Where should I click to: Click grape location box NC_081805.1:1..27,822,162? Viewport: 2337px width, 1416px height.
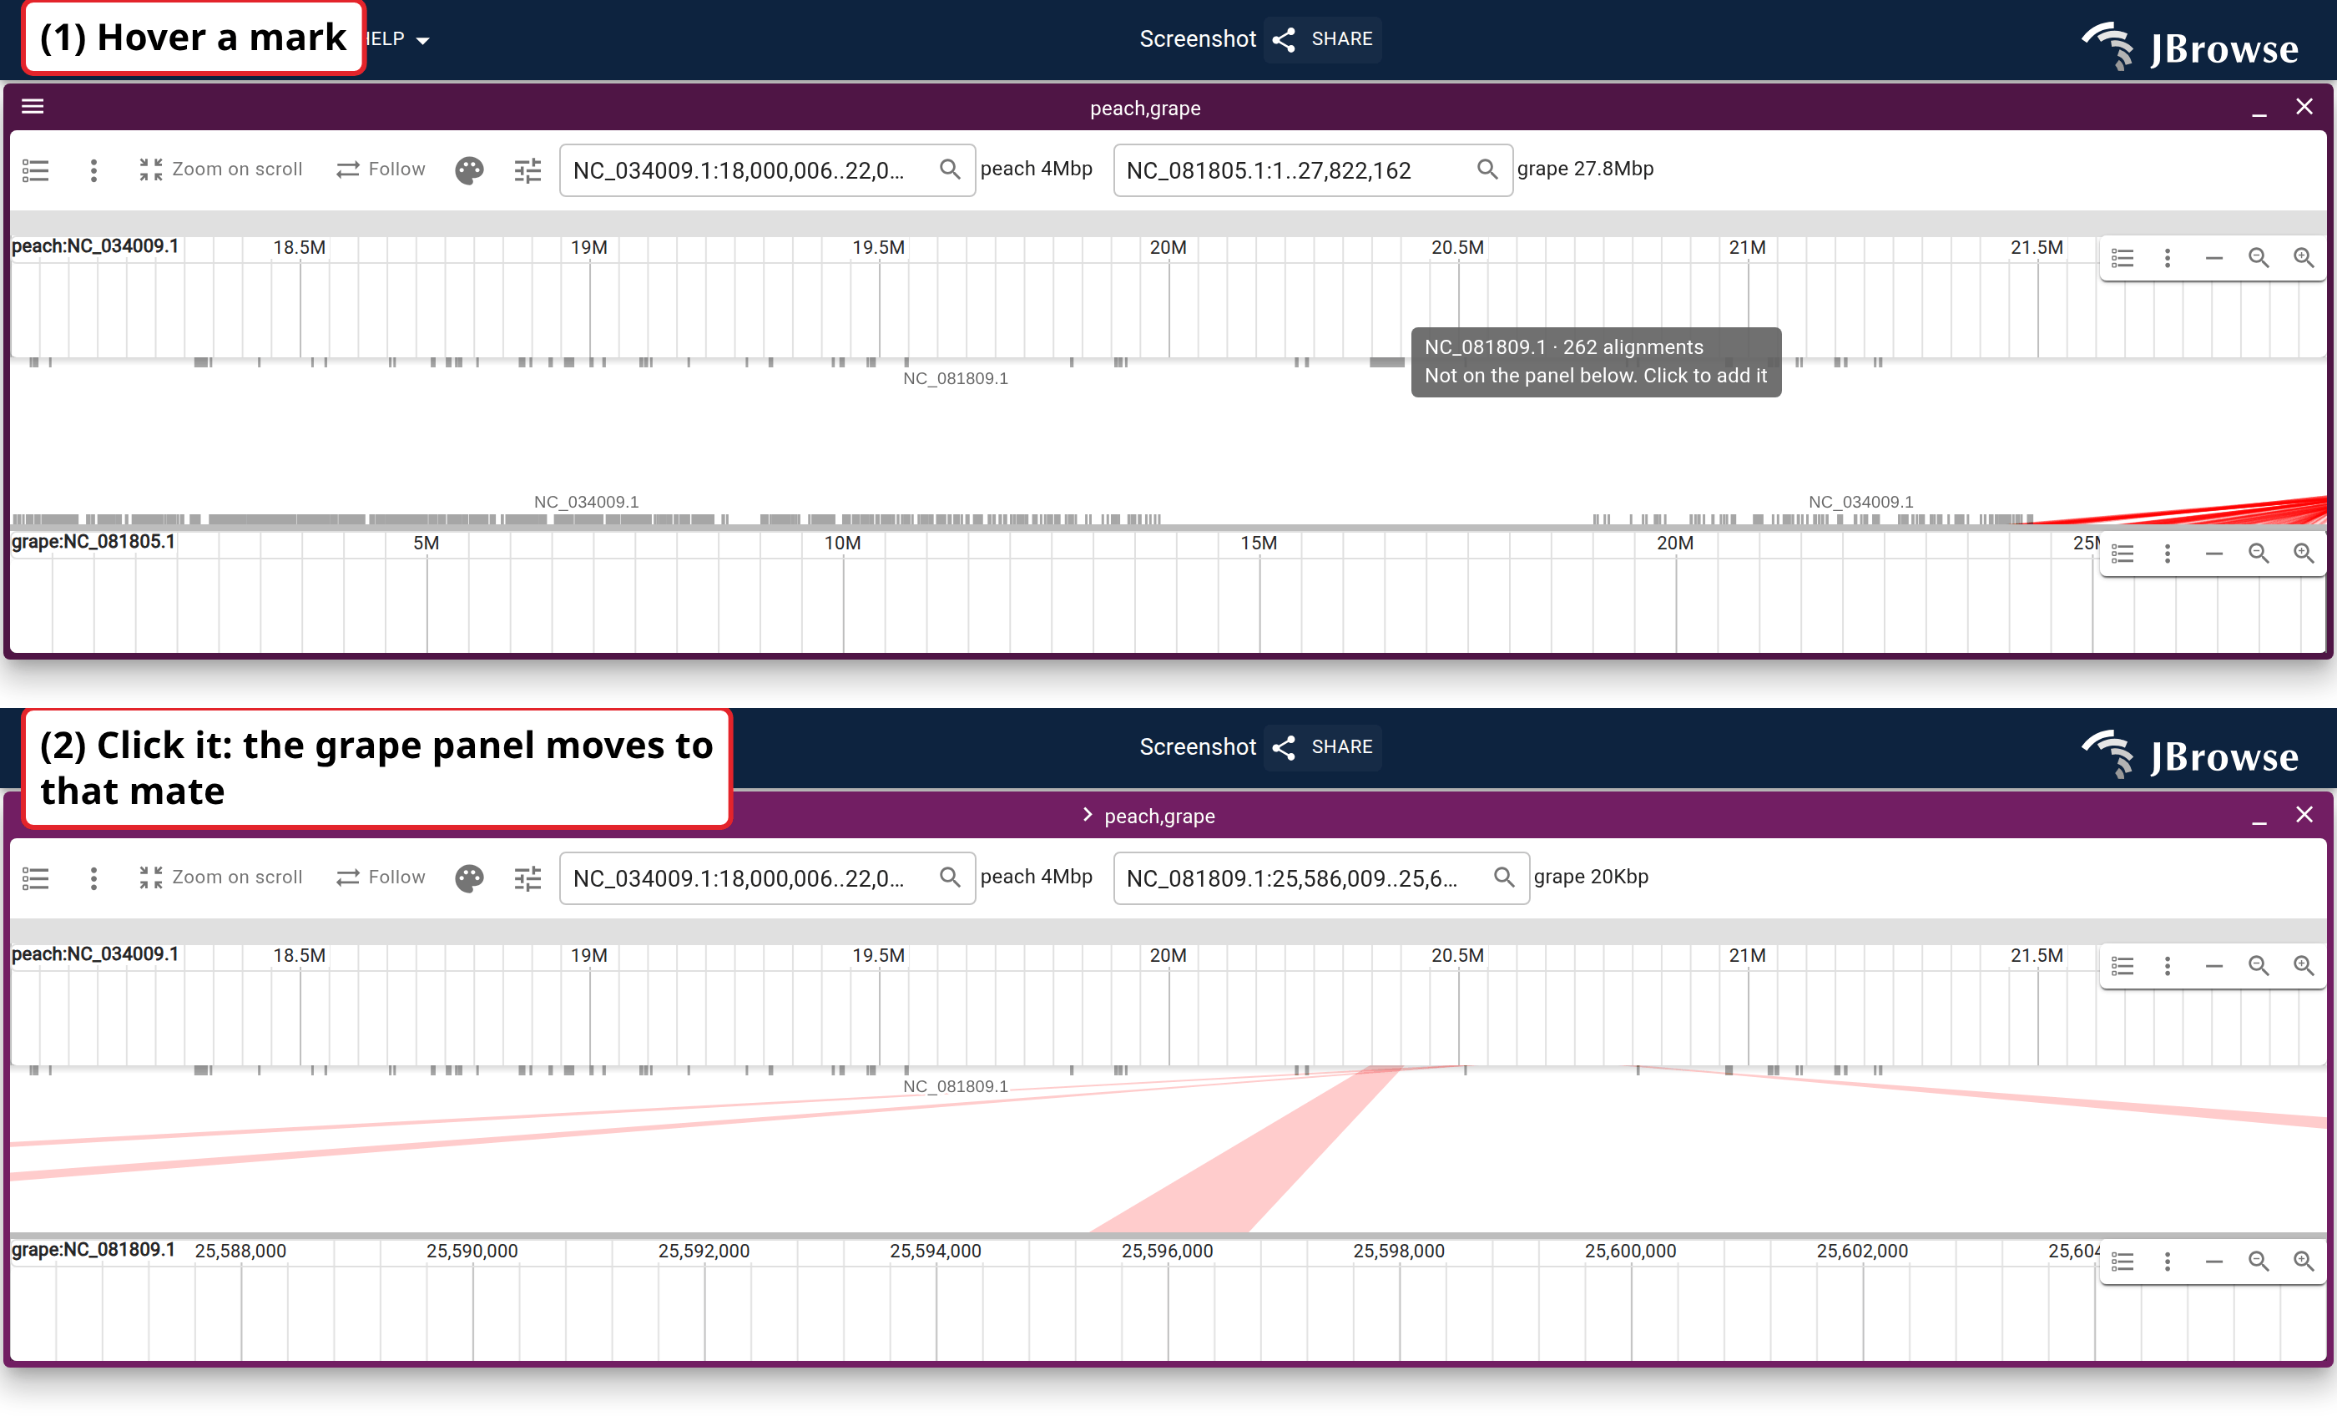(x=1313, y=169)
